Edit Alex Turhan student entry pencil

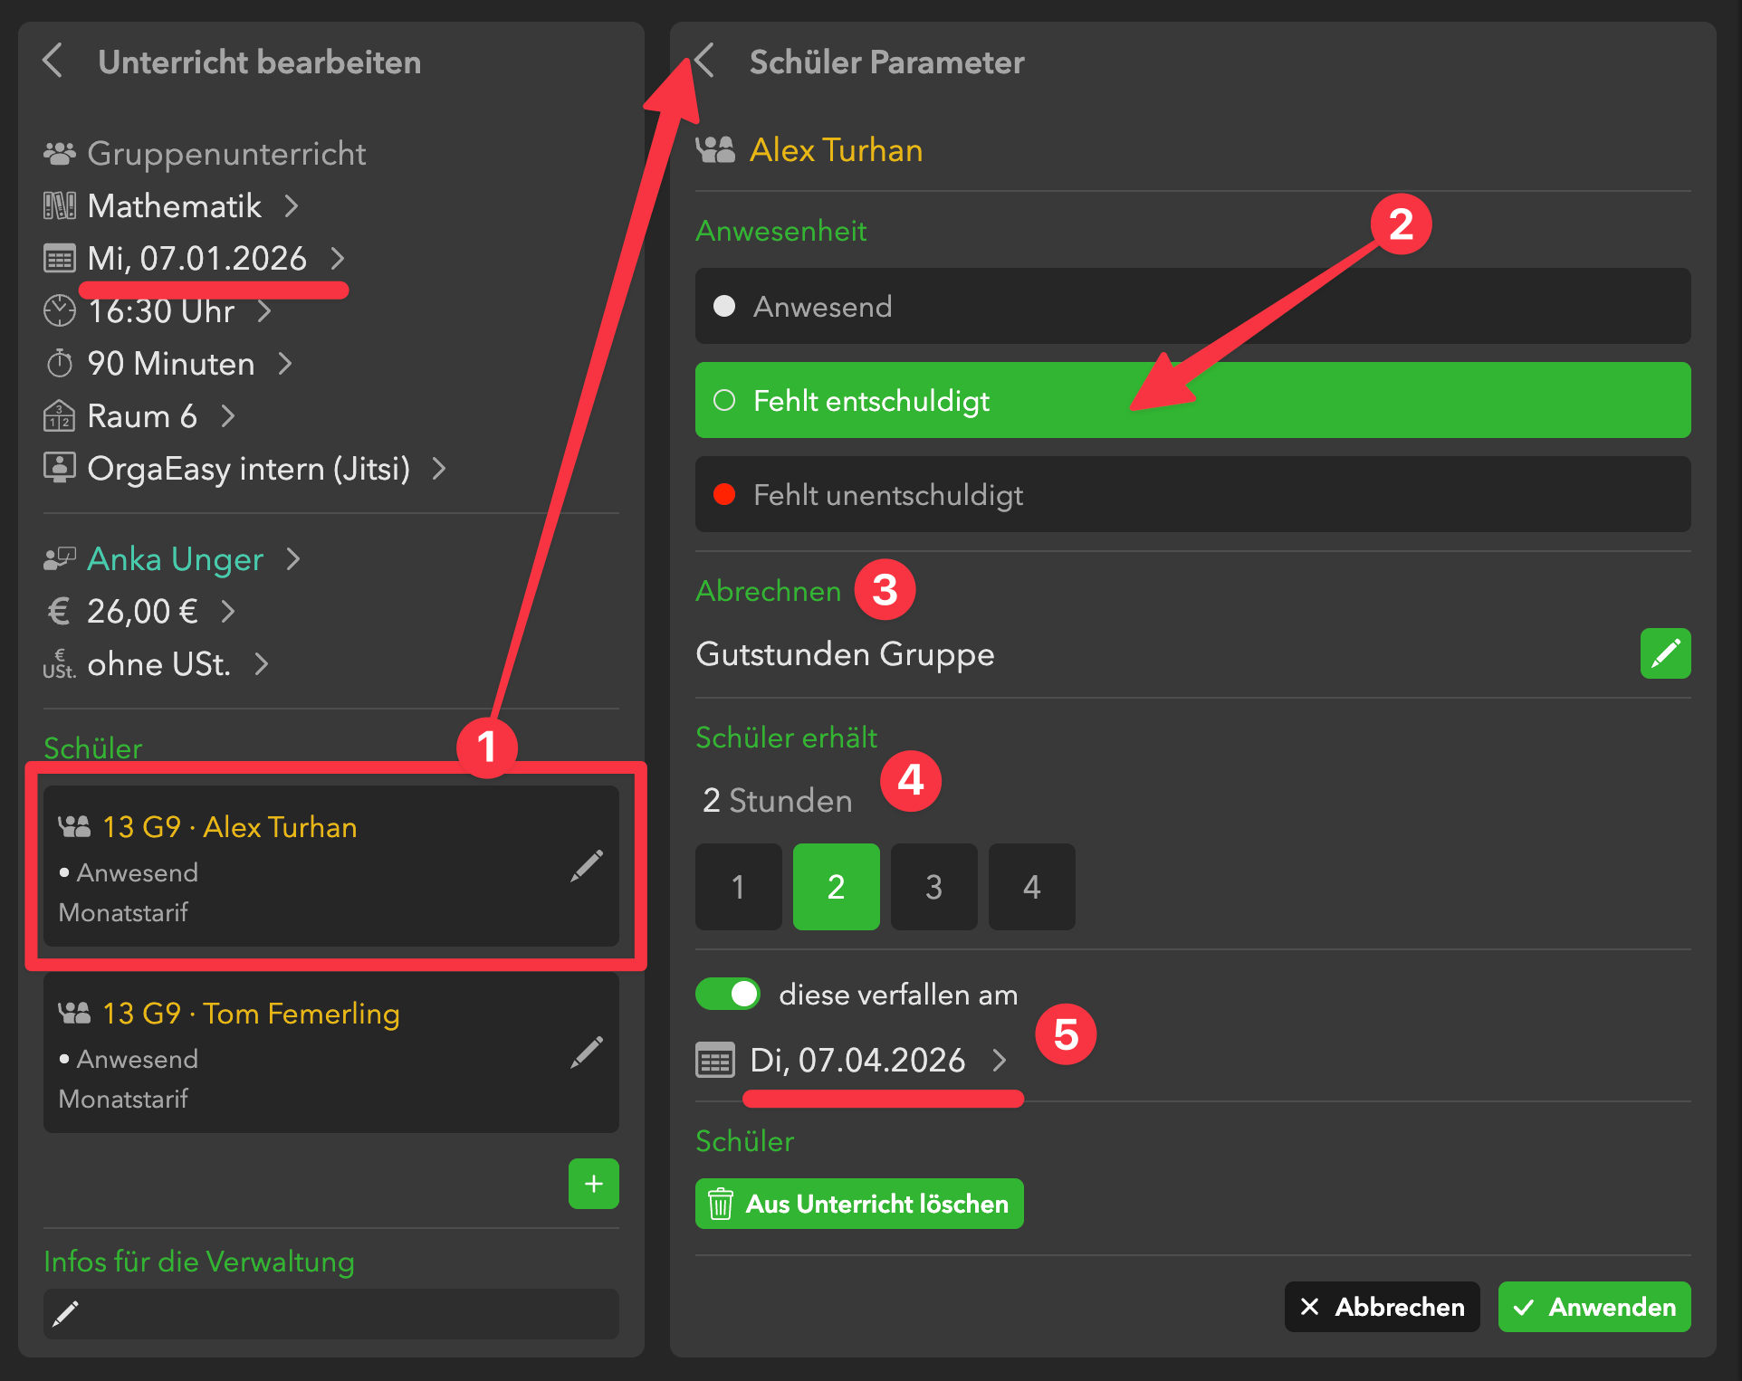tap(587, 866)
